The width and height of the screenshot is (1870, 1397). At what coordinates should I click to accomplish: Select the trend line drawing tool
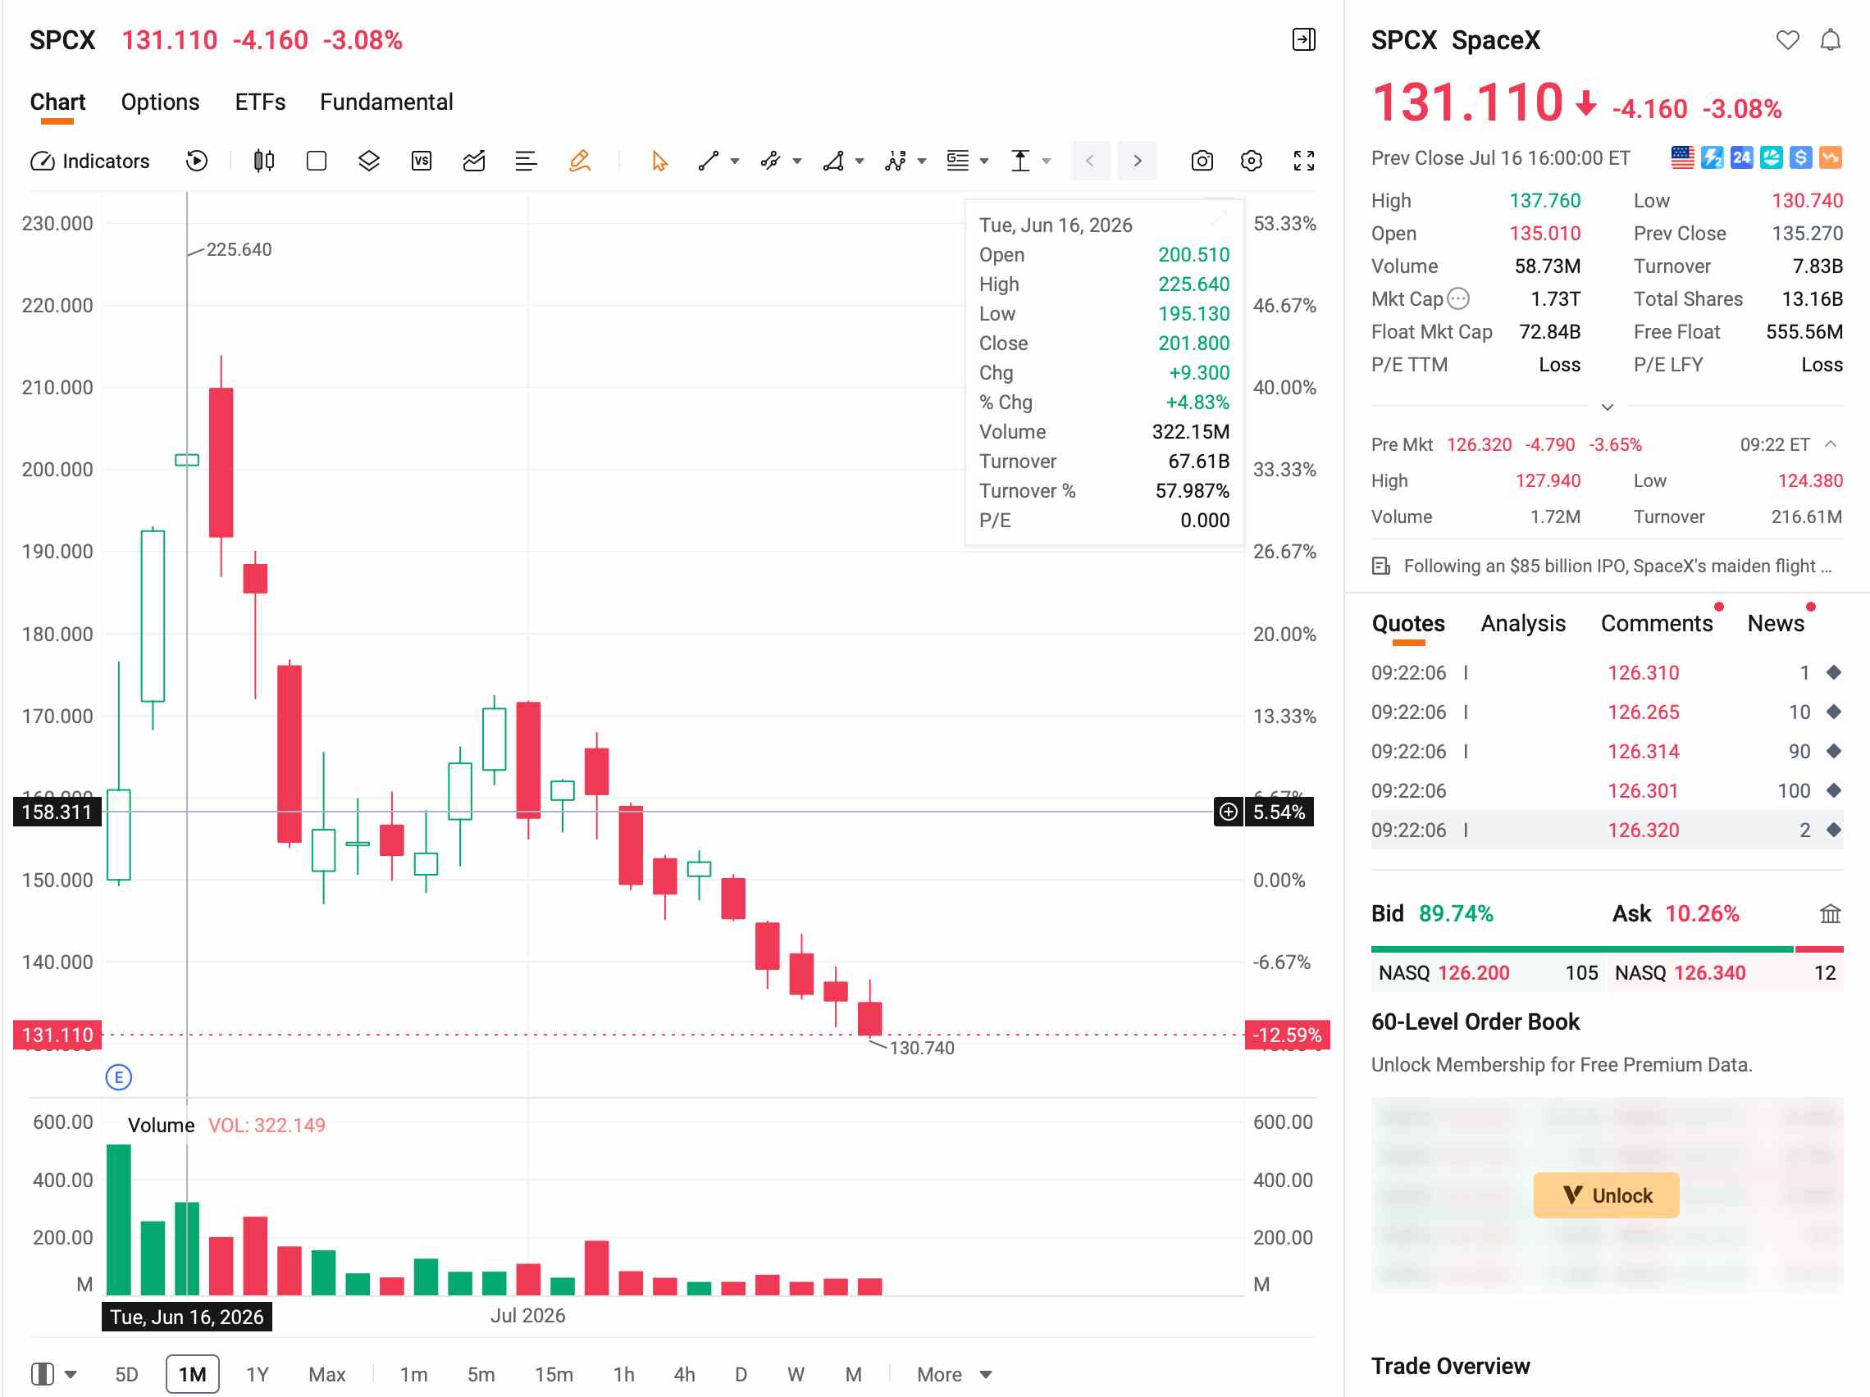pos(709,161)
